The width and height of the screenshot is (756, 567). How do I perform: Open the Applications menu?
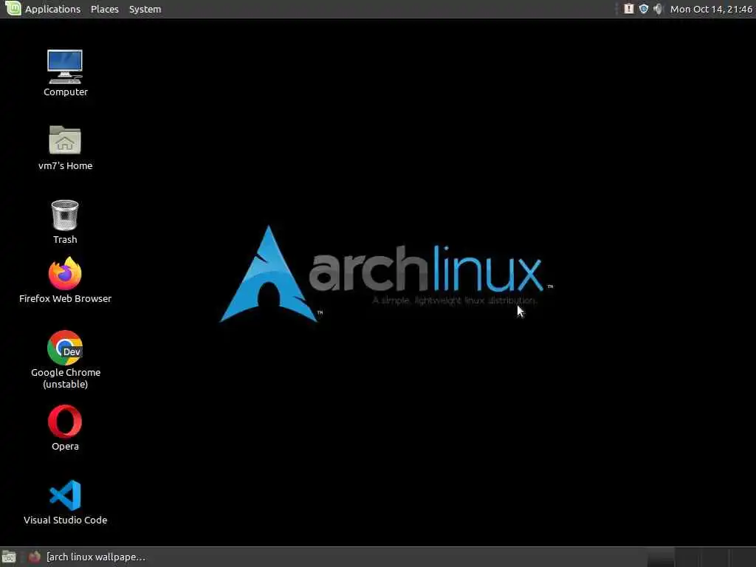click(52, 9)
